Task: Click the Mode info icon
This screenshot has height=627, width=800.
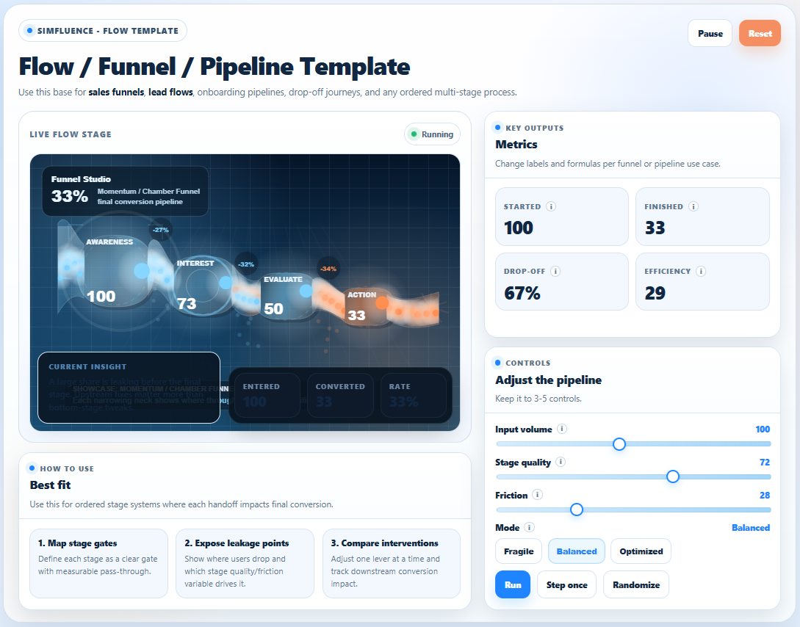Action: click(x=530, y=527)
